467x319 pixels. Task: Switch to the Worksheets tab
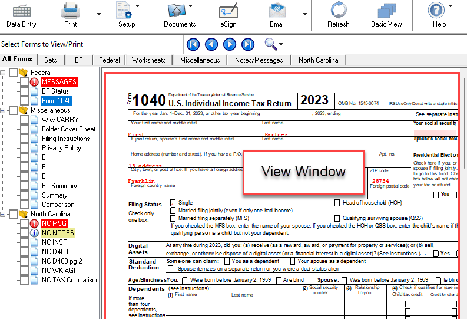click(x=148, y=60)
